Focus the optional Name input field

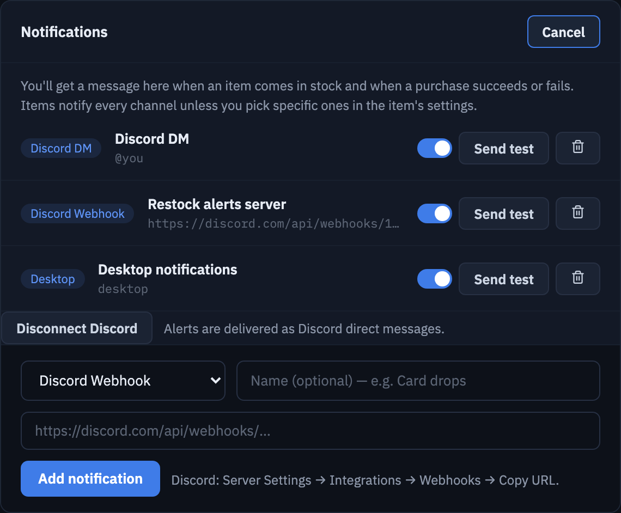point(418,381)
